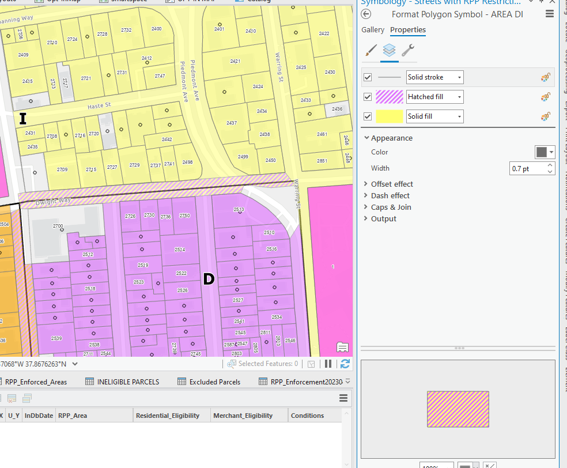
Task: Sort by Residential_Eligibility column header
Action: point(168,416)
